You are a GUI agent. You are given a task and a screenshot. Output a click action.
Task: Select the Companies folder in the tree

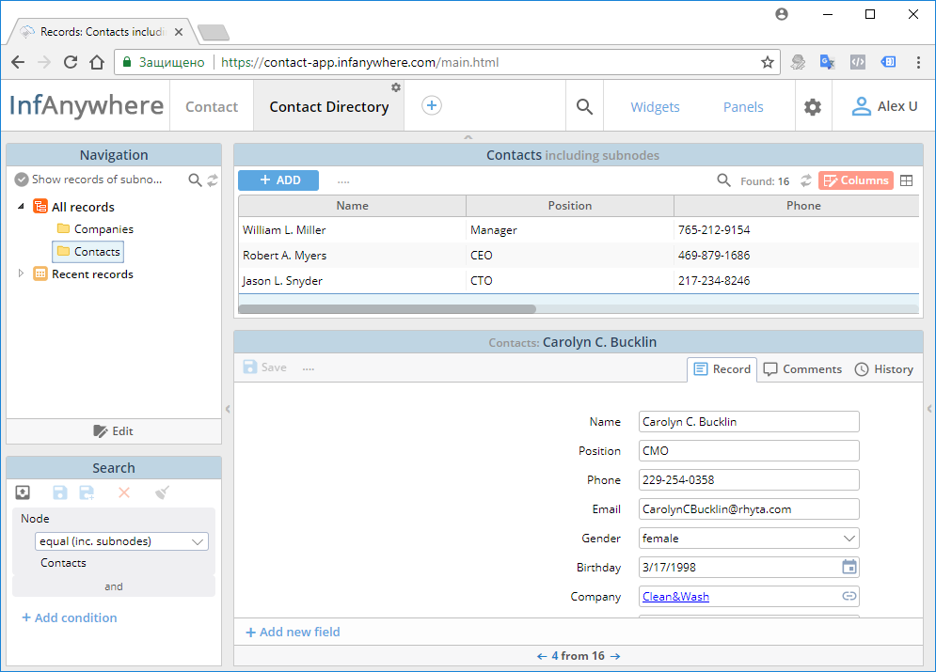pos(95,229)
